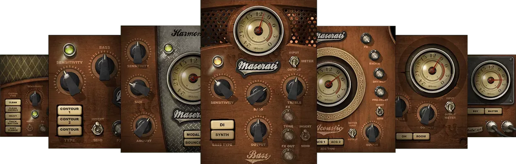Select the ACG 2 type button
This screenshot has width=516, height=164.
[336, 142]
